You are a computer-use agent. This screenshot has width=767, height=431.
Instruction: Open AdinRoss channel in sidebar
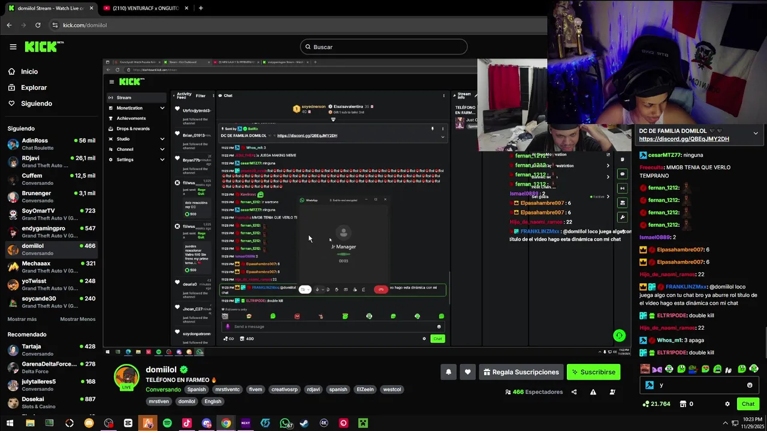pyautogui.click(x=51, y=144)
